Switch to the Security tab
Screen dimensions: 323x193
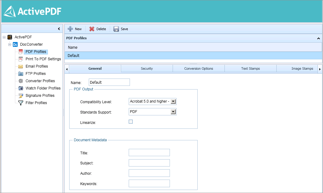point(147,68)
